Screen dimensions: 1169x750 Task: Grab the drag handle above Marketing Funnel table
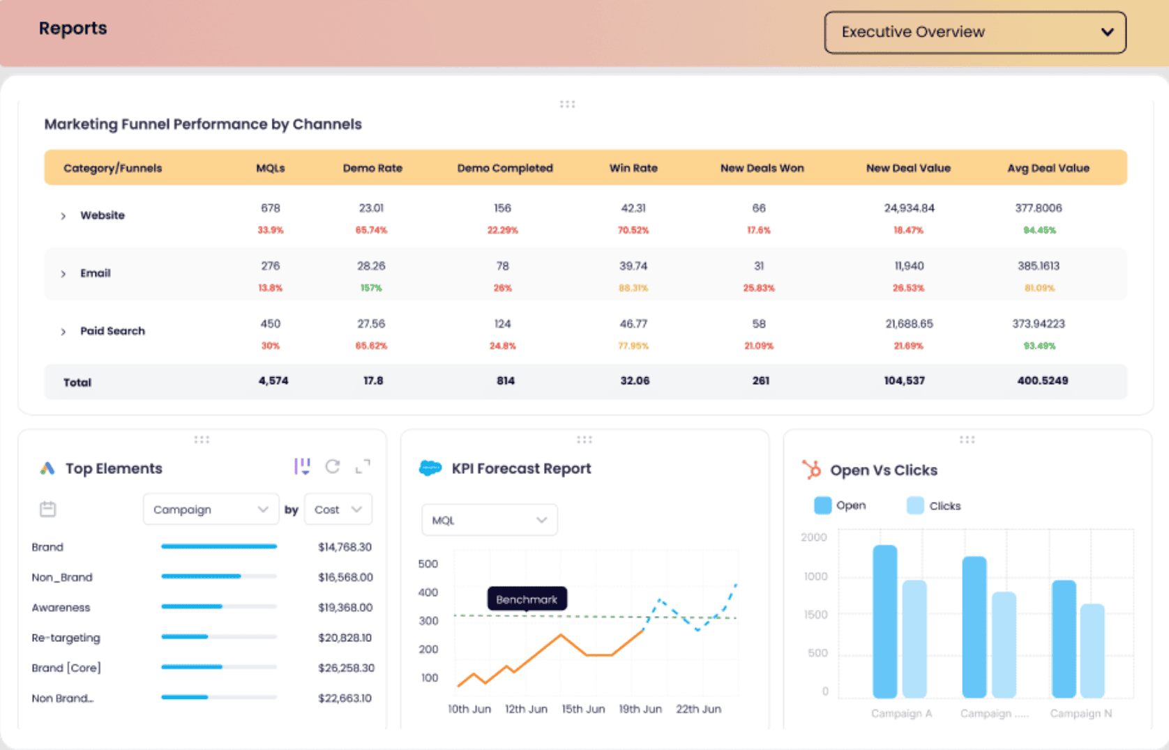tap(567, 105)
